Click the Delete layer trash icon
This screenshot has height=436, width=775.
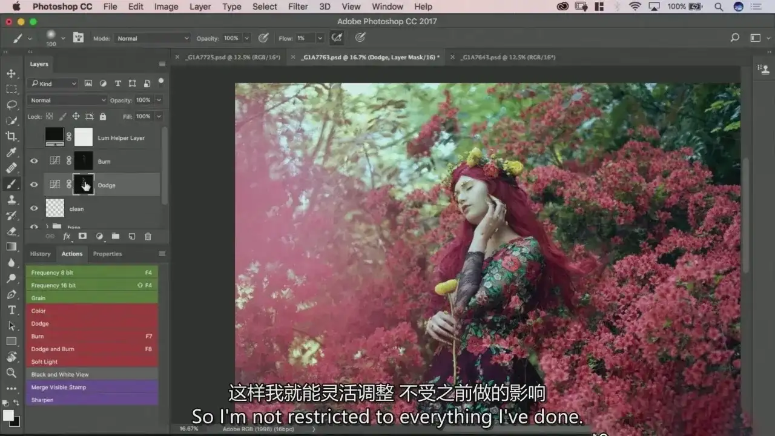(x=148, y=236)
